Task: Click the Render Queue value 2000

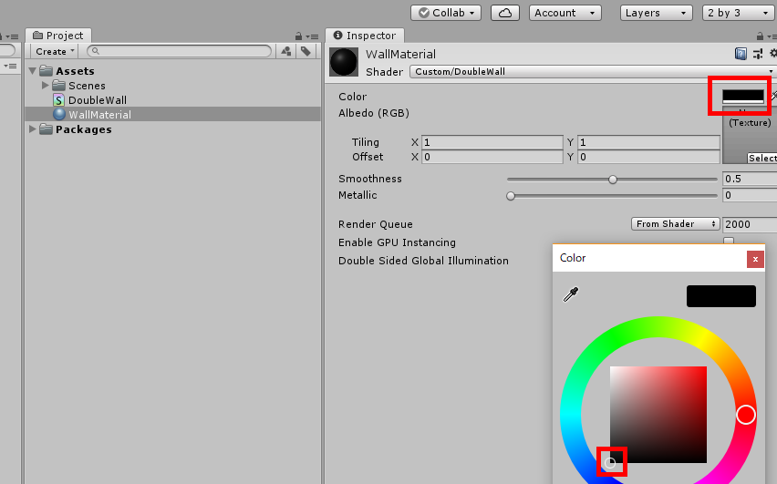Action: pyautogui.click(x=750, y=224)
